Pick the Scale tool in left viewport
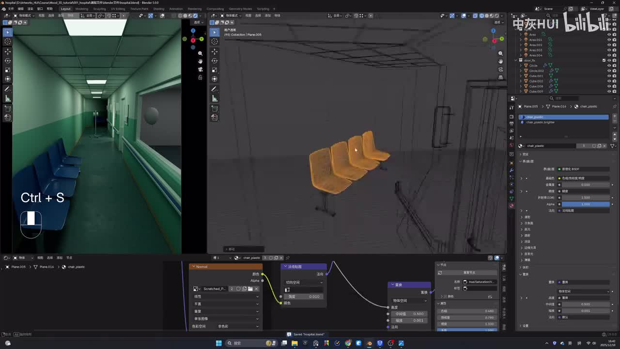This screenshot has height=349, width=620. pos(7,70)
